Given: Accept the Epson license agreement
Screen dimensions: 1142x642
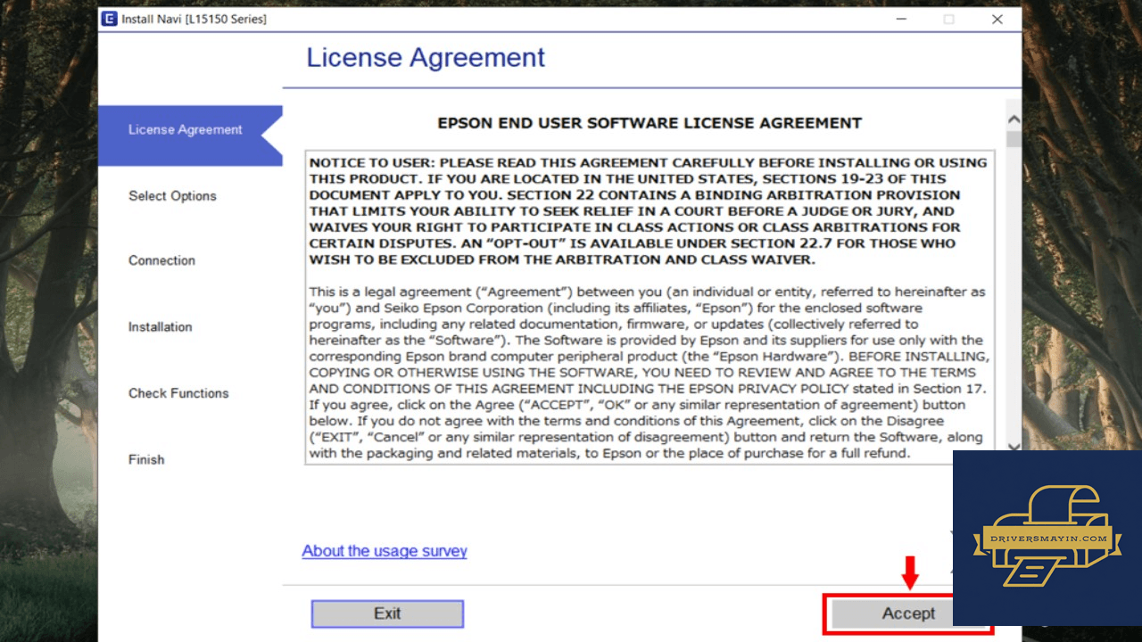Looking at the screenshot, I should pyautogui.click(x=908, y=613).
